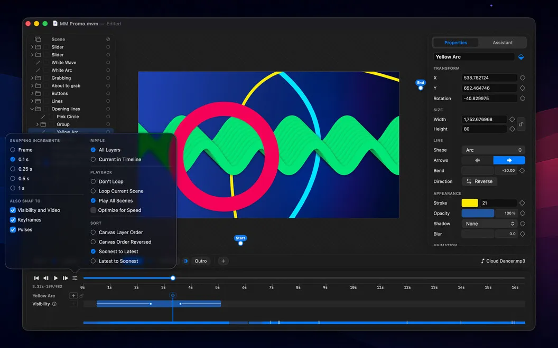Image resolution: width=558 pixels, height=348 pixels.
Task: Toggle Width keyframe diamond
Action: [x=512, y=119]
